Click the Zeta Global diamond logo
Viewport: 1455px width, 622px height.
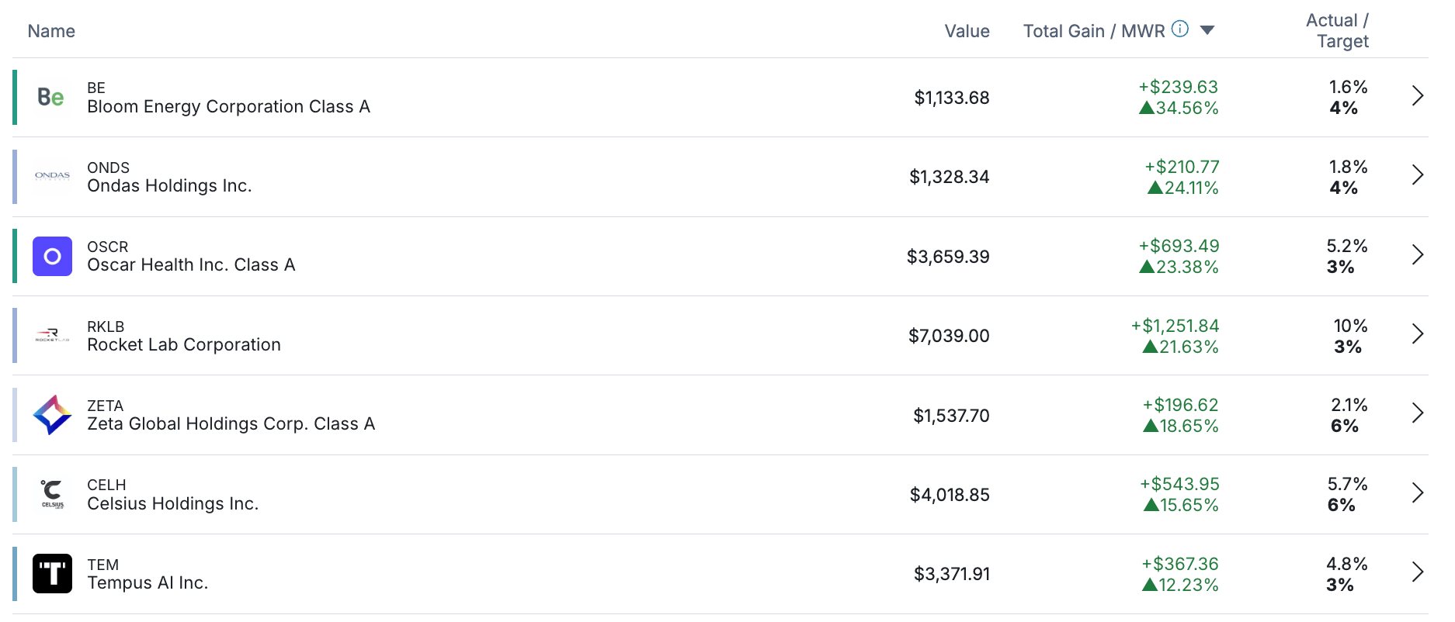coord(52,415)
